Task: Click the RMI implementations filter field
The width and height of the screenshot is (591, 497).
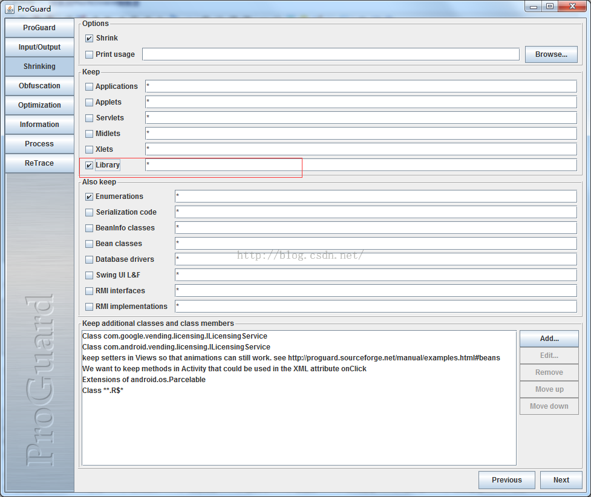Action: pyautogui.click(x=376, y=307)
